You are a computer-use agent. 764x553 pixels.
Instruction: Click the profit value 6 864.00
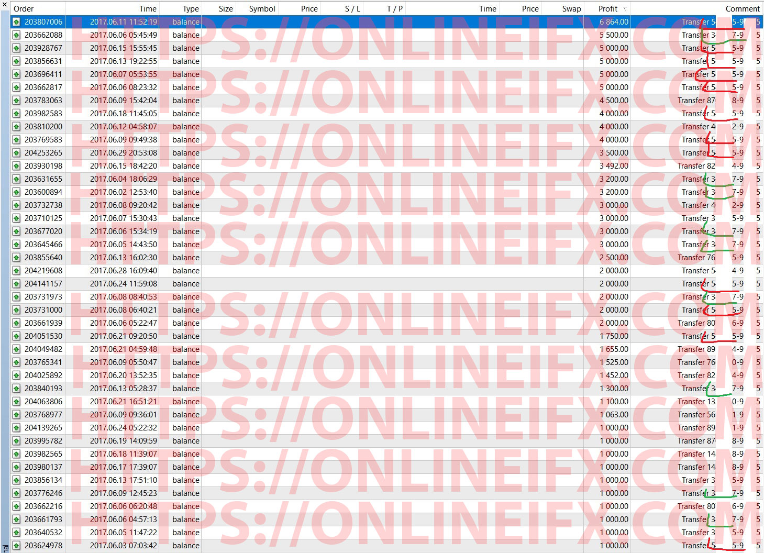(x=614, y=22)
